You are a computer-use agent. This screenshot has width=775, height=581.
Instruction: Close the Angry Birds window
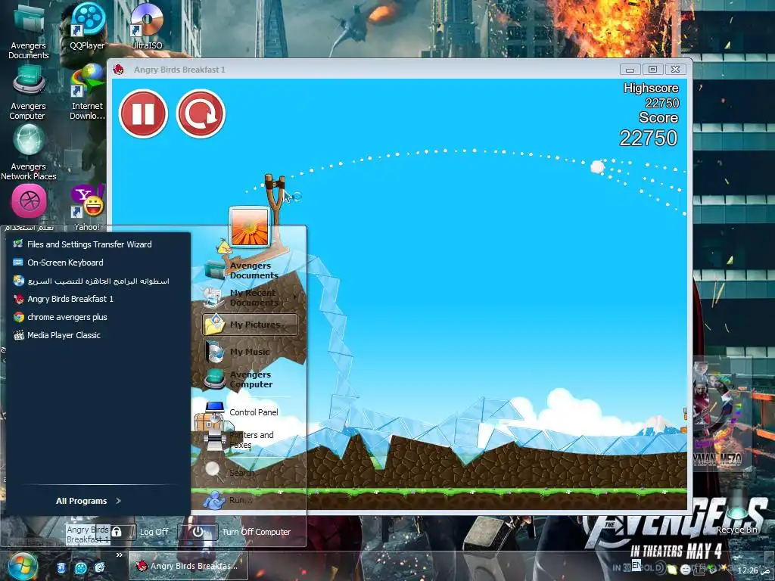coord(675,70)
